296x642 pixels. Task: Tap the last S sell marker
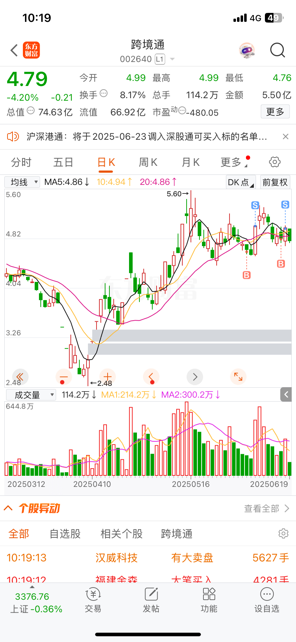click(x=285, y=205)
